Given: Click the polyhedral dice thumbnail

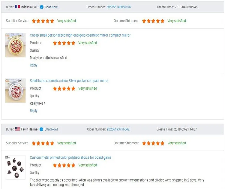Looking at the screenshot, I should pos(15,167).
